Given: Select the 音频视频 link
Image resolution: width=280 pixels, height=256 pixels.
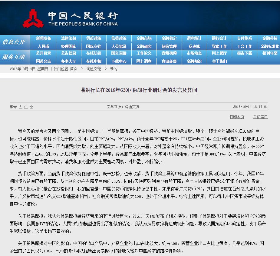Looking at the screenshot, I should (169, 53).
